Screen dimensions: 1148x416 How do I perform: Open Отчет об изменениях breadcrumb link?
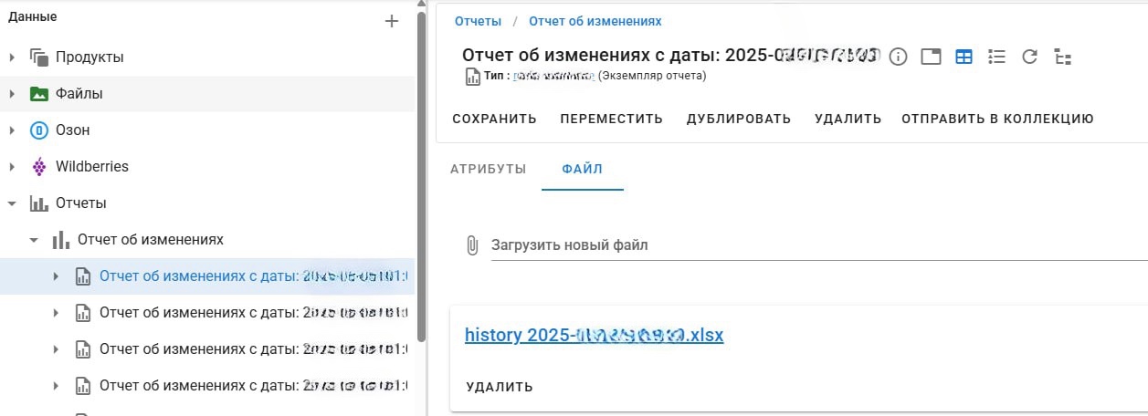coord(595,21)
